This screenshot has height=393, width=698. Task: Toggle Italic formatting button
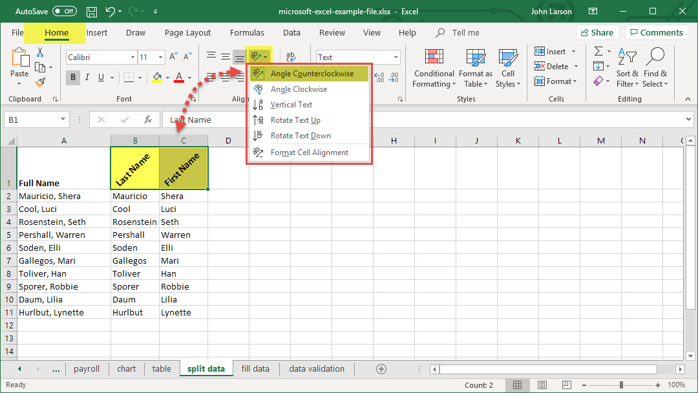(x=87, y=78)
